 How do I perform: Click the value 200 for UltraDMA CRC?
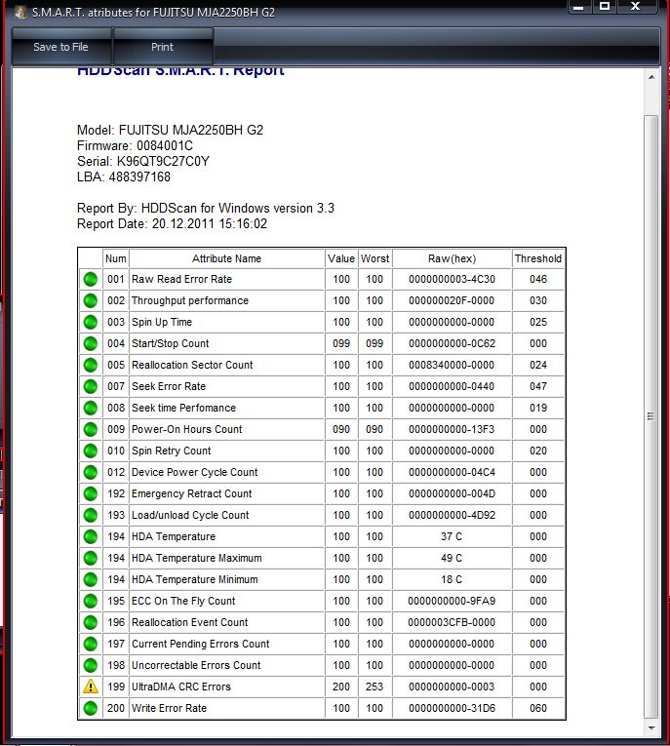pyautogui.click(x=341, y=687)
